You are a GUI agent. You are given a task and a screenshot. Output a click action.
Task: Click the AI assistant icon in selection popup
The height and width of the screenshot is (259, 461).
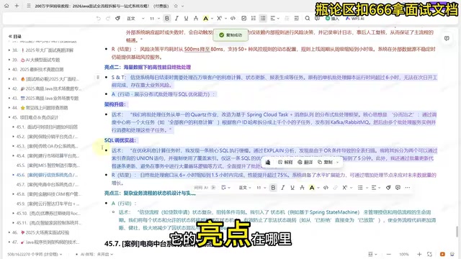268,162
